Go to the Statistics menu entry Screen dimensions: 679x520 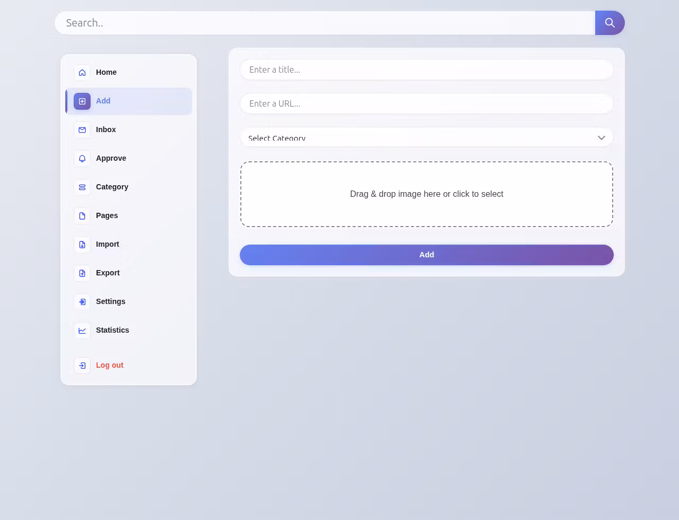(x=129, y=330)
